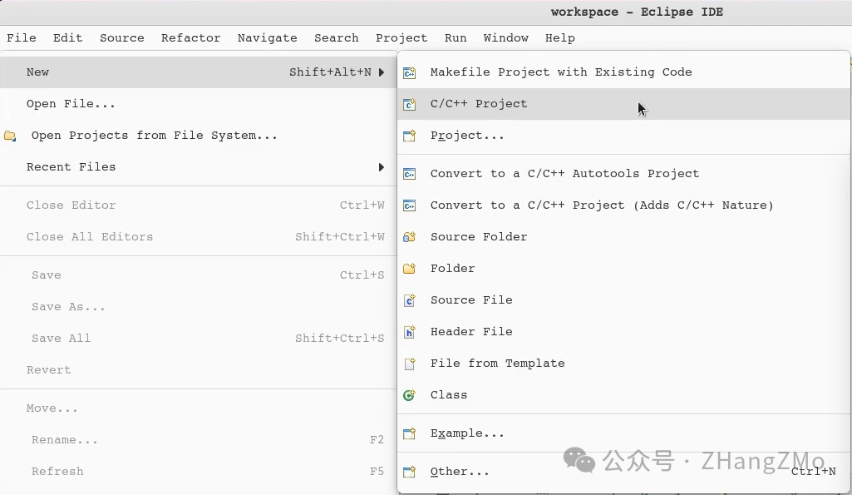852x495 pixels.
Task: Open the Run menu
Action: click(456, 38)
